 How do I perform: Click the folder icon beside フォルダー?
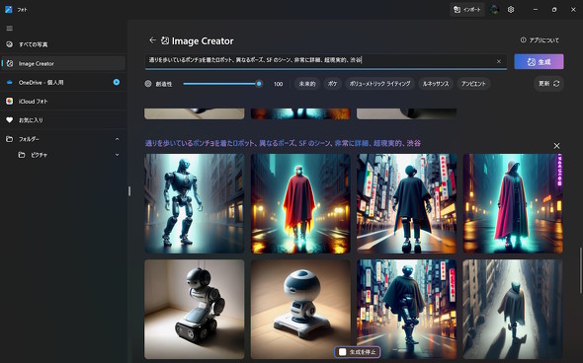click(x=10, y=139)
